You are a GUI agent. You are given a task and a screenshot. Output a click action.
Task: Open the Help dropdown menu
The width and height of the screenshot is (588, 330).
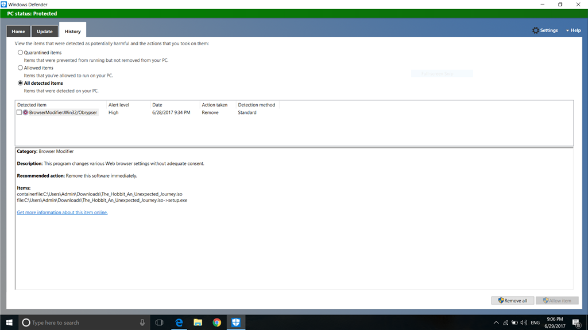[574, 30]
